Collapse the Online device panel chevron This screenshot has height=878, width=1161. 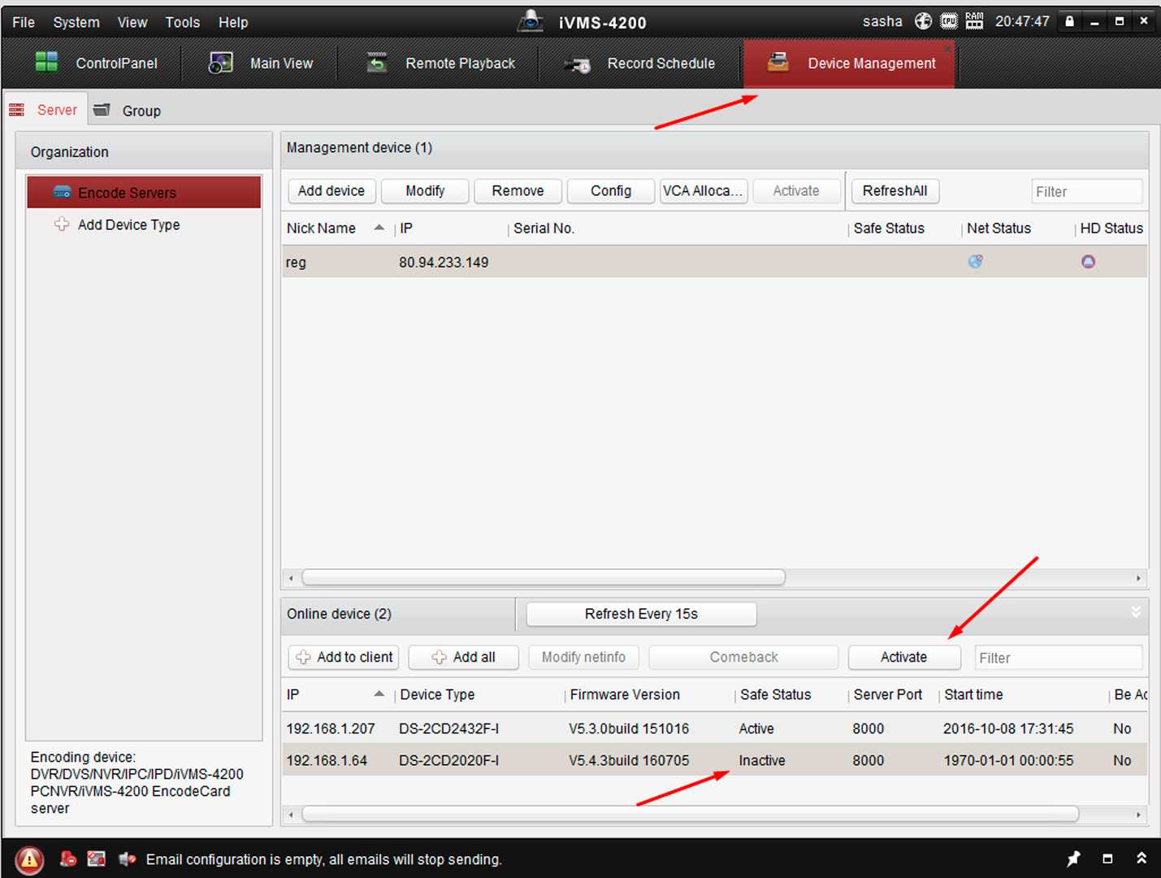[x=1136, y=611]
